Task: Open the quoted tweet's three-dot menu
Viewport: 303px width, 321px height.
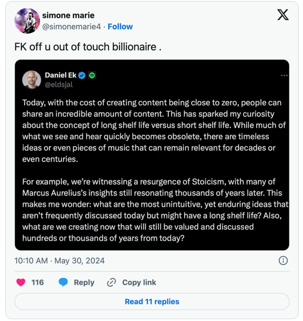Action: (x=284, y=75)
